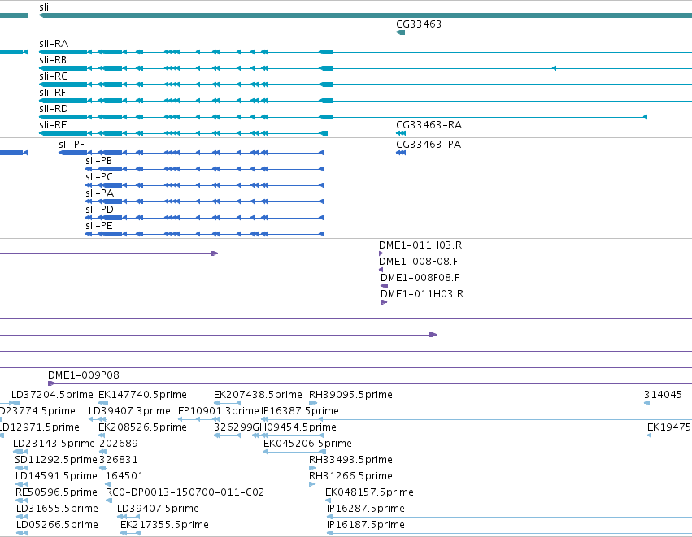Viewport: 692px width, 537px height.
Task: Select the IP16287.5prime EST label
Action: (x=365, y=509)
